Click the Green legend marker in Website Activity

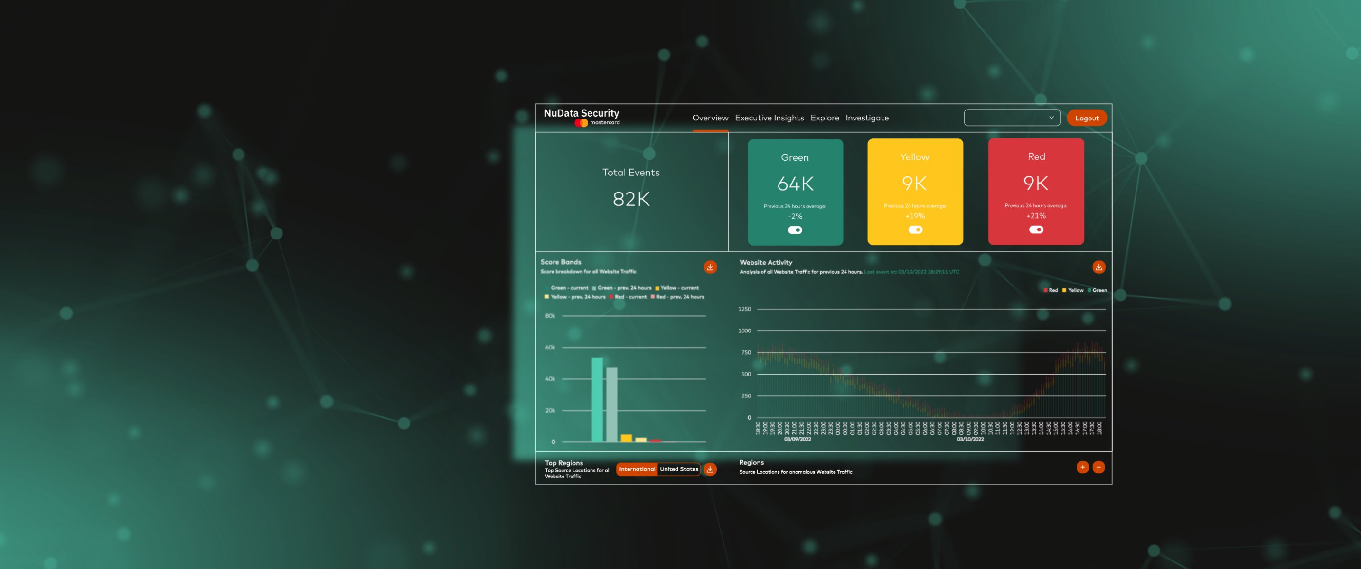(x=1089, y=290)
